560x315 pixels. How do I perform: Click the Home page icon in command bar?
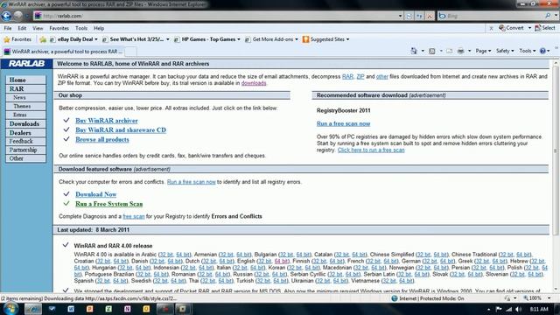[414, 51]
